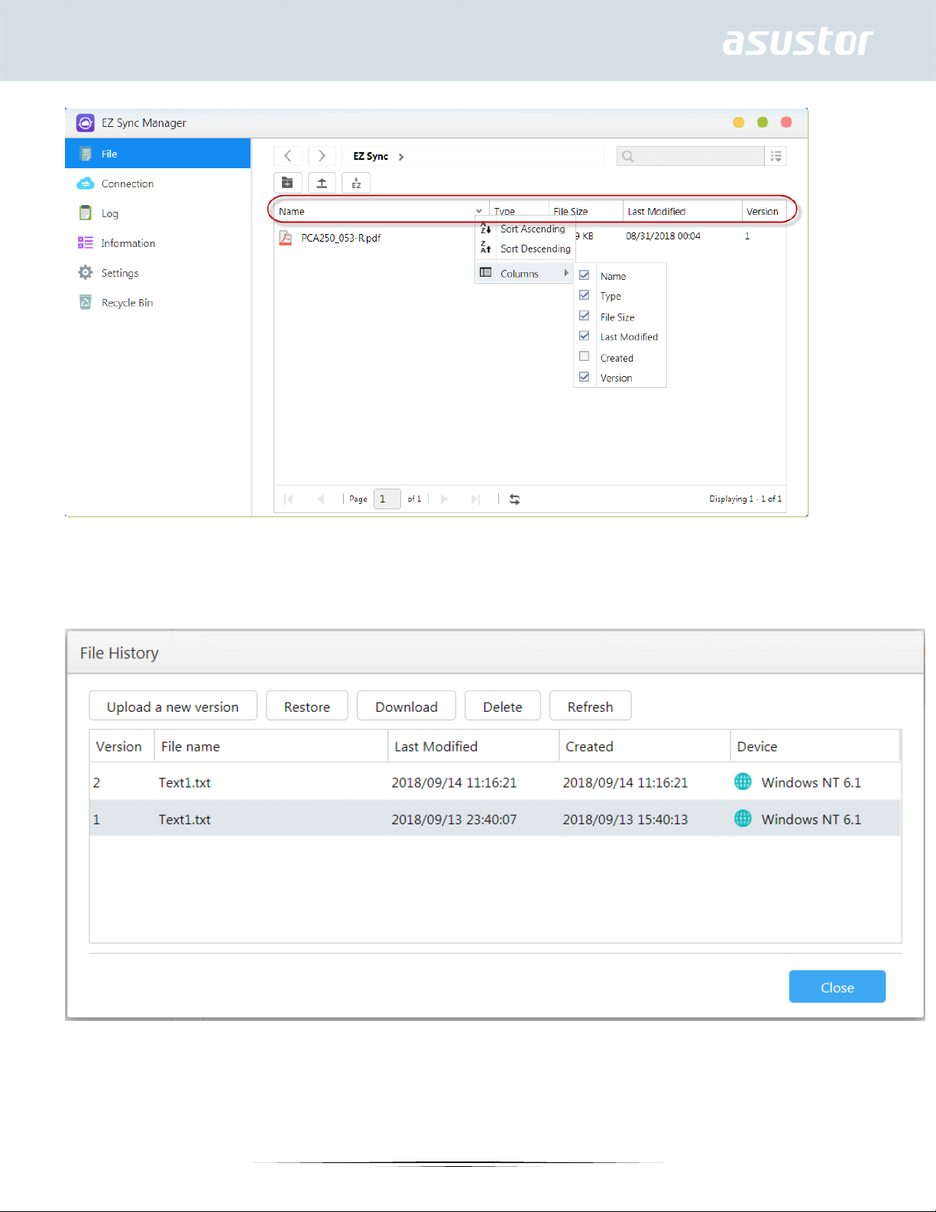Image resolution: width=936 pixels, height=1212 pixels.
Task: Click the Restore button
Action: (x=307, y=706)
